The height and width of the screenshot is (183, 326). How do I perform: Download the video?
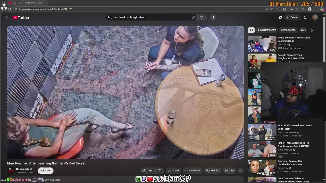pos(193,171)
